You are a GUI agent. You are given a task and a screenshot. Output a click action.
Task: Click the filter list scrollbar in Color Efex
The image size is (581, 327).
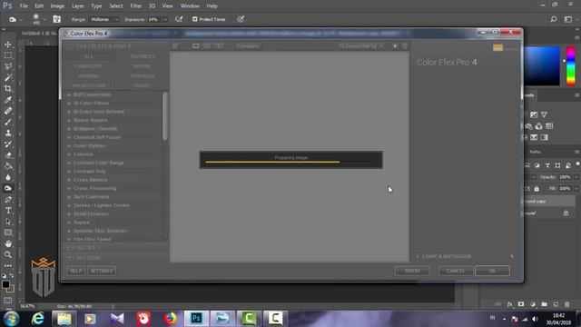pos(165,116)
